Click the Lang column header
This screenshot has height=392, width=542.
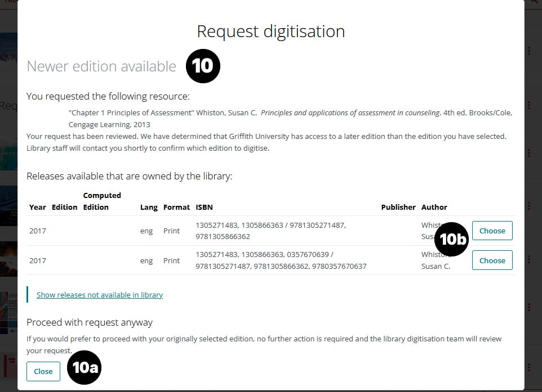tap(149, 207)
